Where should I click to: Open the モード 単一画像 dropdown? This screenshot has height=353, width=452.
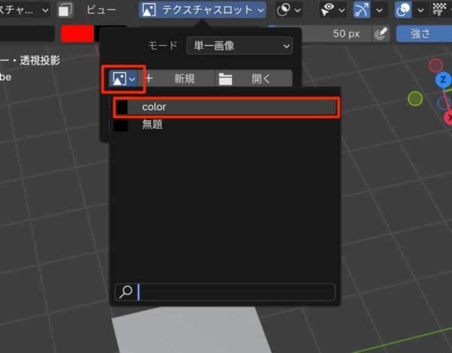[x=239, y=46]
